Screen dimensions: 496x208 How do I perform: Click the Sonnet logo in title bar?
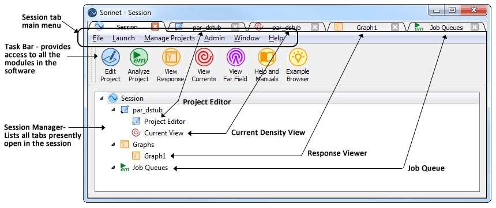[92, 13]
